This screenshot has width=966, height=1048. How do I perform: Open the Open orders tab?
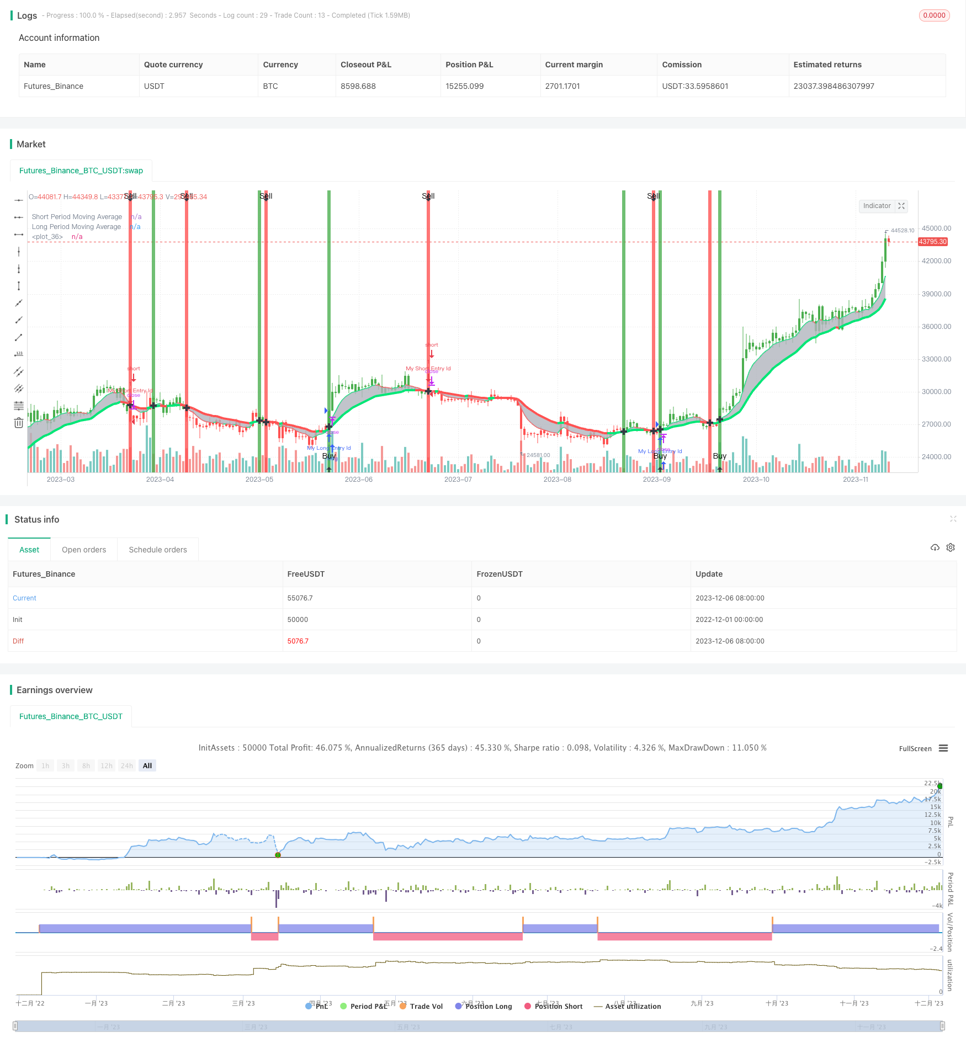click(x=84, y=550)
